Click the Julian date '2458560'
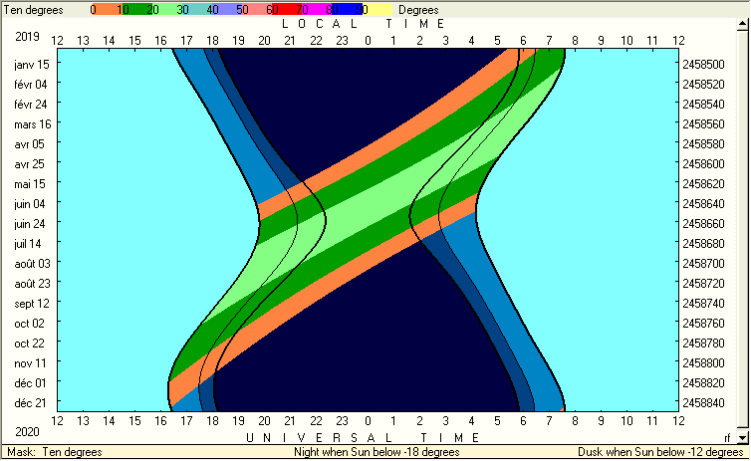The image size is (751, 461). click(x=703, y=124)
